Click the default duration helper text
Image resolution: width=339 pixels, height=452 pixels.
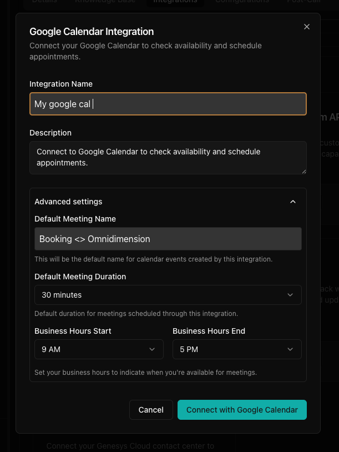[136, 314]
